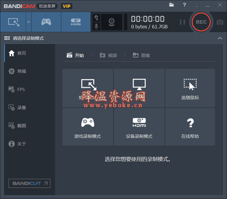The width and height of the screenshot is (227, 199).
Task: Collapse the mode selection panel with chevron
Action: (x=220, y=38)
